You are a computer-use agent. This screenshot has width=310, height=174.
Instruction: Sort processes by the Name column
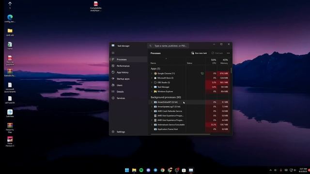pyautogui.click(x=153, y=63)
